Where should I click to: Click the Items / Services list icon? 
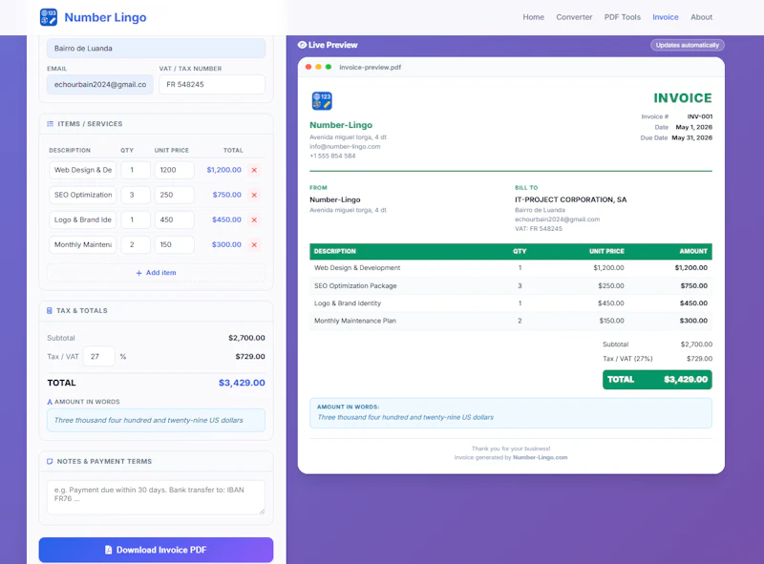pyautogui.click(x=51, y=124)
